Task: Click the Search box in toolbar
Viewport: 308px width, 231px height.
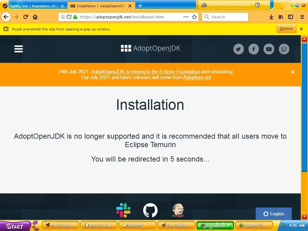Action: [225, 17]
